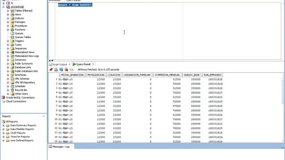The width and height of the screenshot is (285, 160).
Task: Click the SQL label in Query Result toolbar
Action: 72,70
